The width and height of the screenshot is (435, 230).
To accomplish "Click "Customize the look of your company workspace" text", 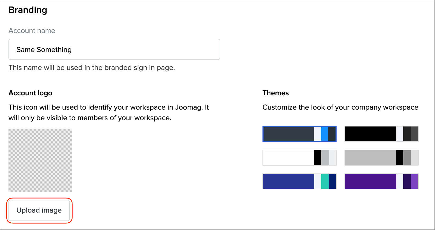I will click(x=340, y=107).
